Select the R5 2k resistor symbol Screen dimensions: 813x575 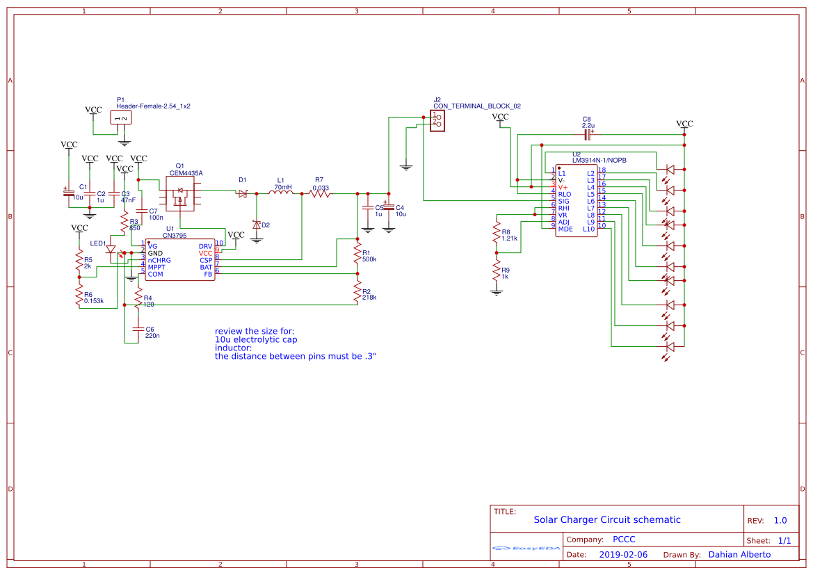79,261
